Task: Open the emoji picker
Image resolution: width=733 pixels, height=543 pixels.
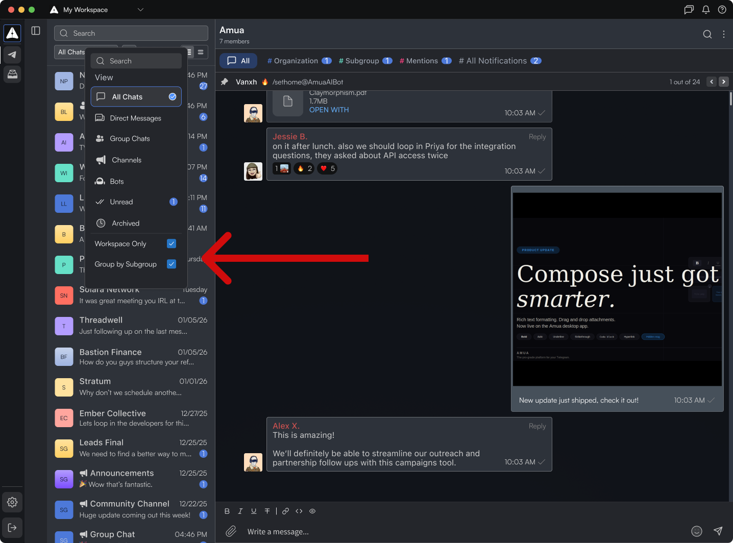Action: pos(697,531)
